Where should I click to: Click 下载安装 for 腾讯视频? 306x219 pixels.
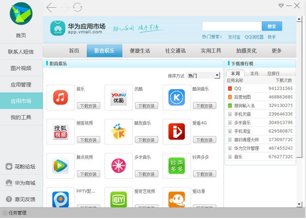(x=89, y=174)
